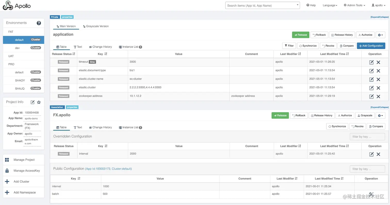
Task: Delete the elastic.document.type row
Action: [378, 71]
